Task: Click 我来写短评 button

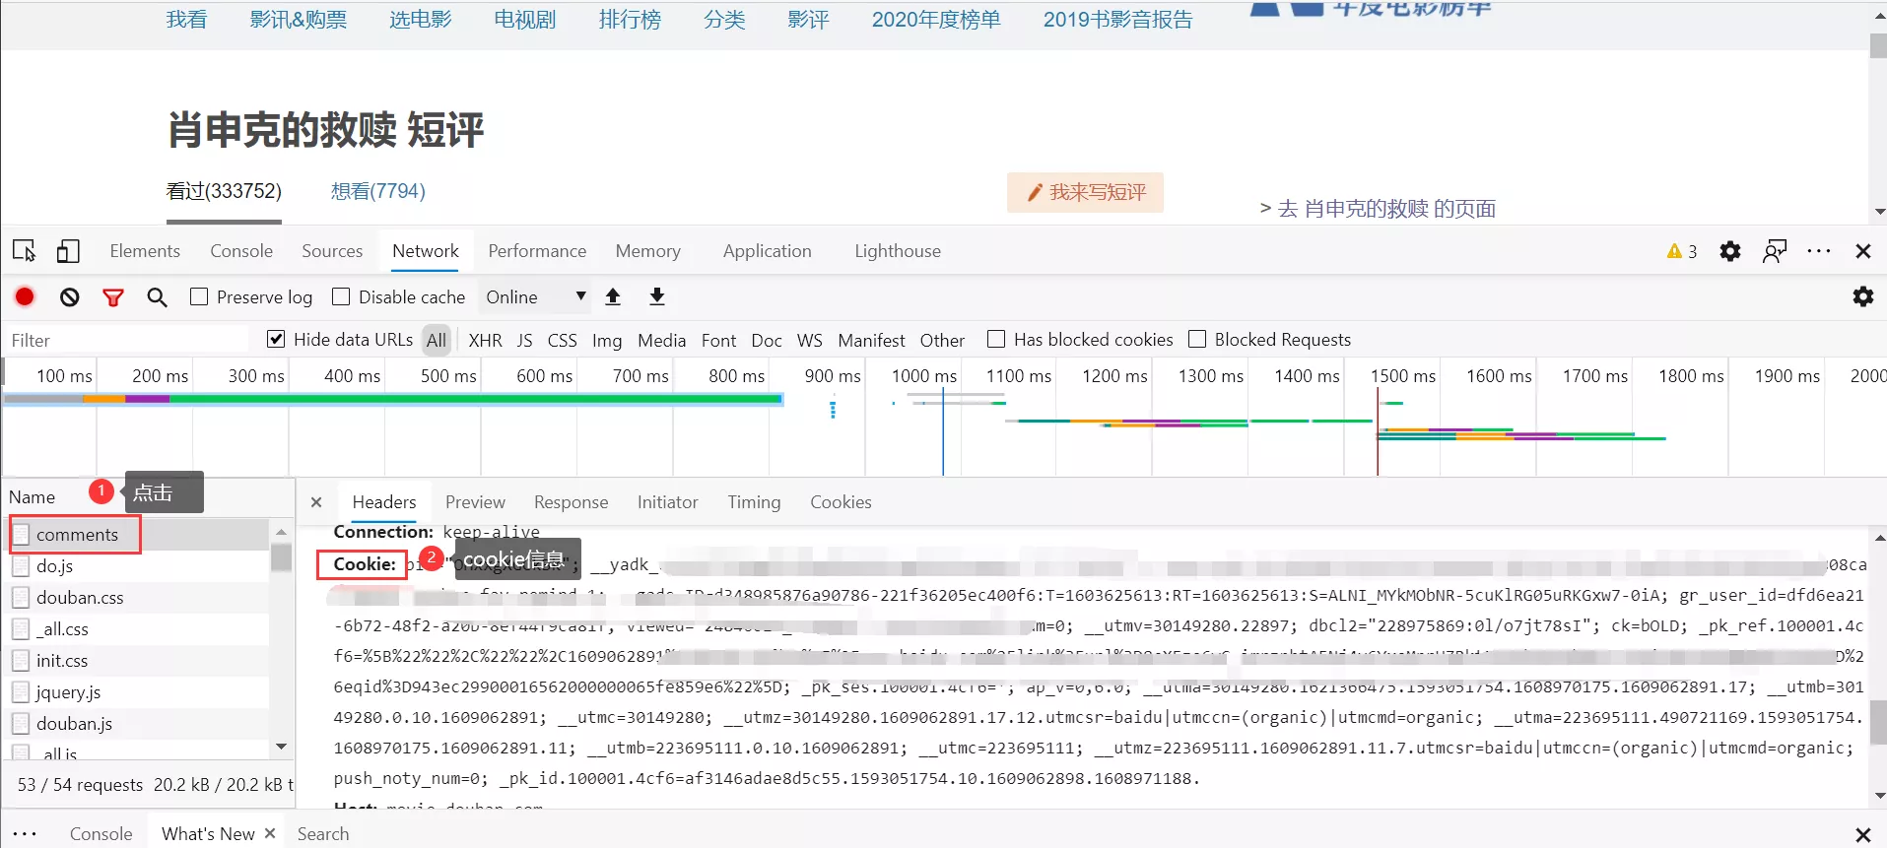Action: 1085,192
